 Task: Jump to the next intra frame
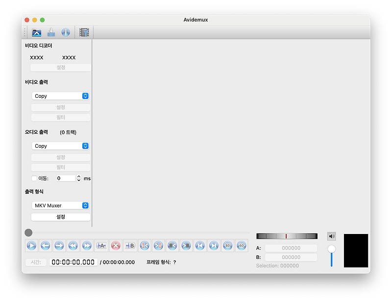coord(157,246)
